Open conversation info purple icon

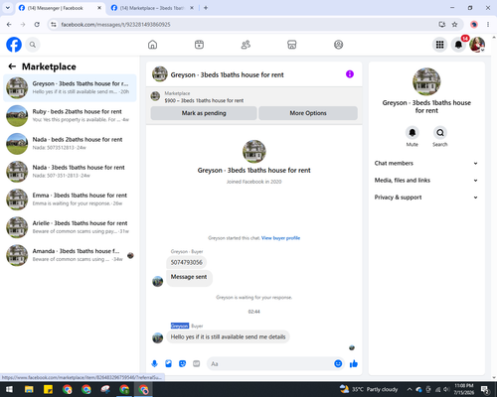350,74
